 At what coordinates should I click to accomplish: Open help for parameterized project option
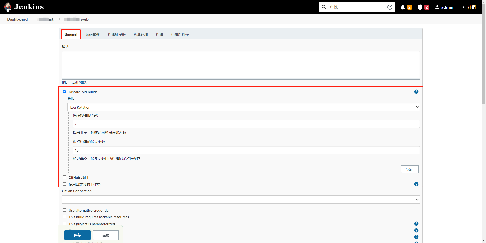coord(416,224)
